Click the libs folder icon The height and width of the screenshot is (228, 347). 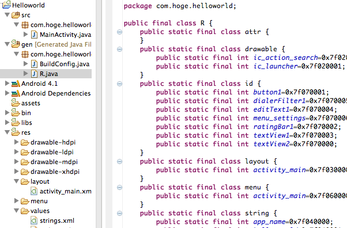pyautogui.click(x=16, y=122)
